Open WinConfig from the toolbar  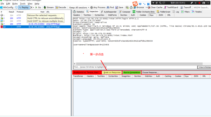pos(7,7)
